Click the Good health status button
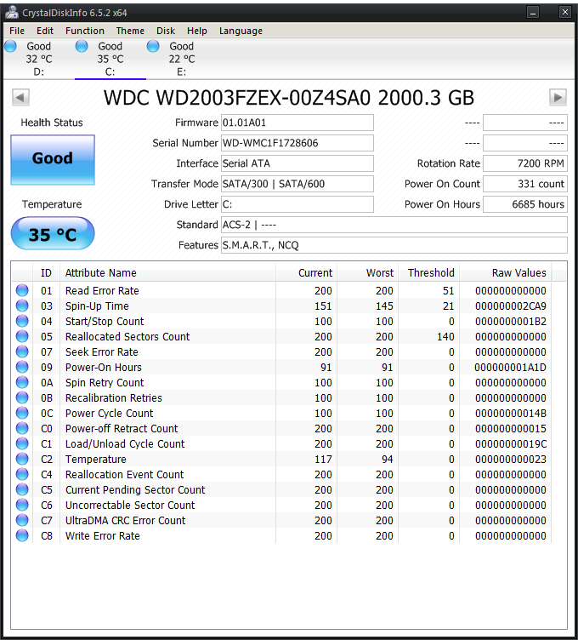 pos(53,160)
